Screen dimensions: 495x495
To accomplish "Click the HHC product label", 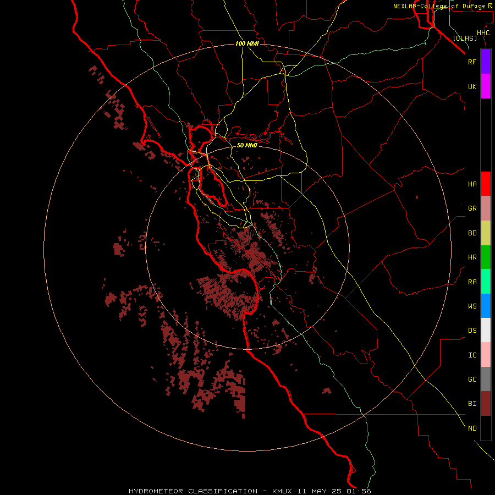I will [483, 33].
